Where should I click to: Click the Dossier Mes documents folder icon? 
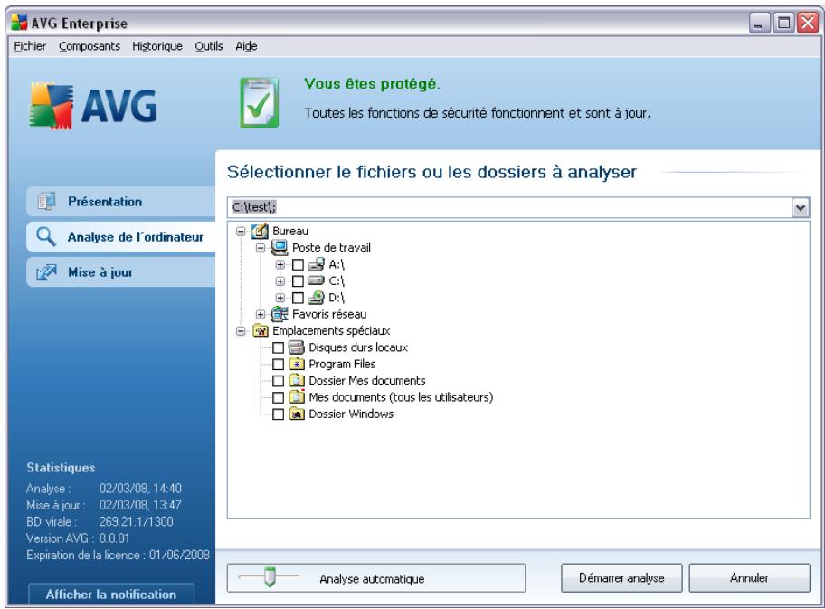[x=297, y=381]
